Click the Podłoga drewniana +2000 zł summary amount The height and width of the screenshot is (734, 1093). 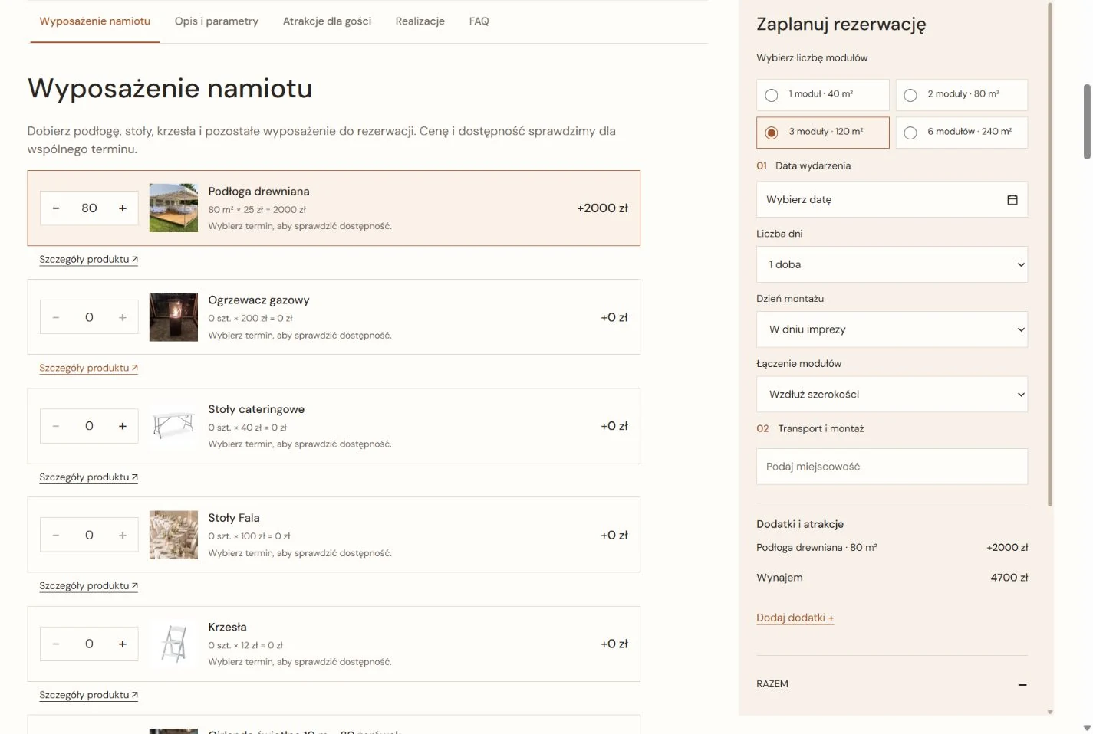[x=1007, y=548]
